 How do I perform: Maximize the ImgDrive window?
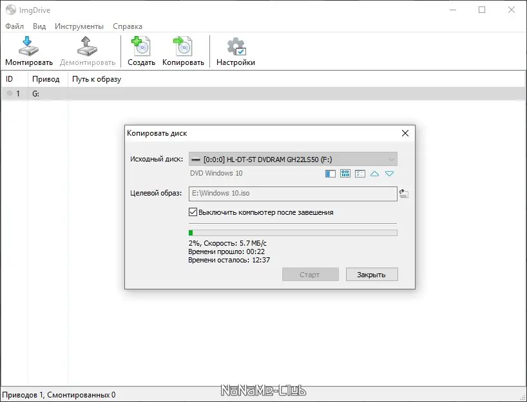482,10
